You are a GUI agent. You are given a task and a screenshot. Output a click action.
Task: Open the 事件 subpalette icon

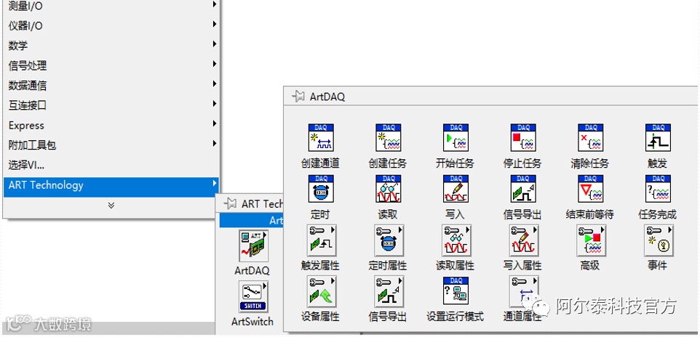point(659,240)
